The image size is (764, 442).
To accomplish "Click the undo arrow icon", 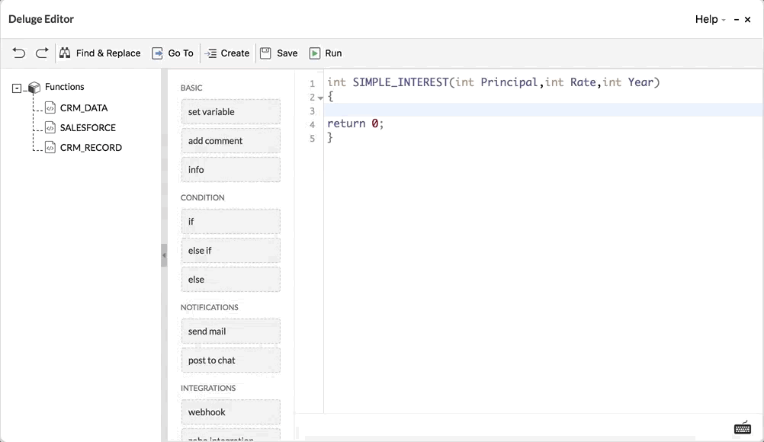I will click(19, 53).
